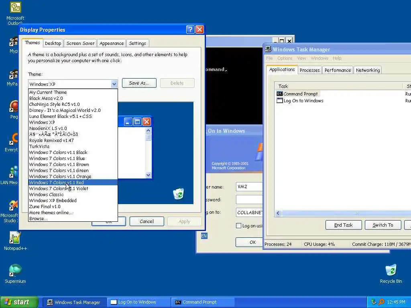Open the Help menu in Task Manager
The height and width of the screenshot is (308, 411).
point(337,58)
